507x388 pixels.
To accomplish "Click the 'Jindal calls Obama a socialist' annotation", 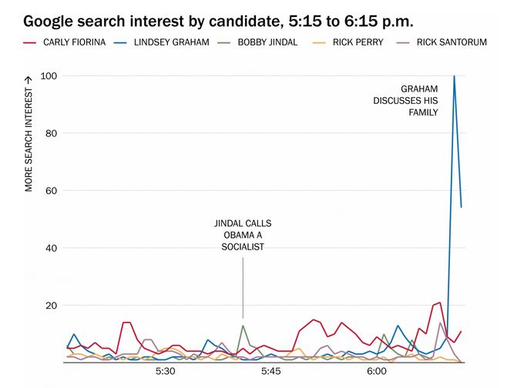I will point(243,235).
